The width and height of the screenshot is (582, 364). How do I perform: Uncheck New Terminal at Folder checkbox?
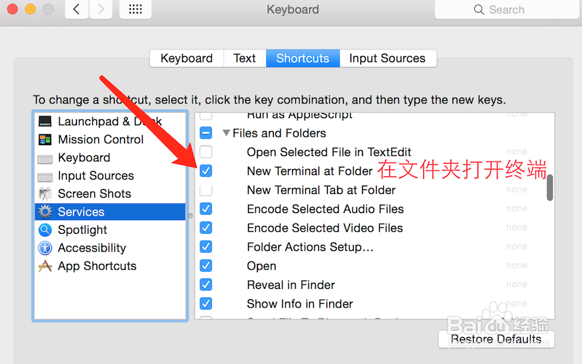click(206, 171)
